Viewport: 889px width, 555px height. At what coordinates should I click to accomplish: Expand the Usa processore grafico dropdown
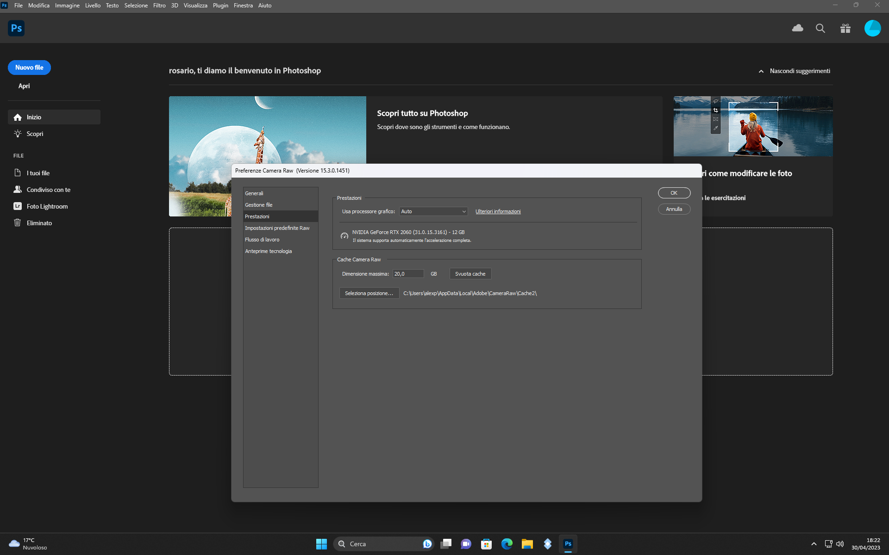[x=433, y=211]
